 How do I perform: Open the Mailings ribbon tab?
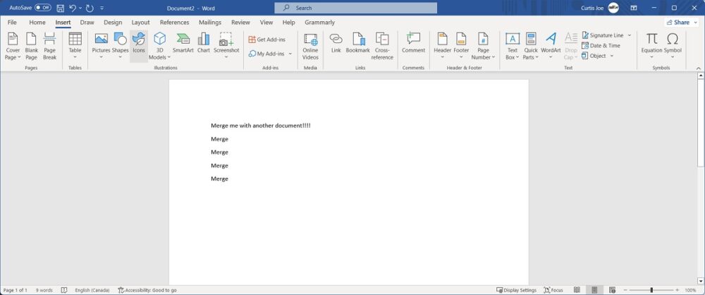tap(209, 23)
